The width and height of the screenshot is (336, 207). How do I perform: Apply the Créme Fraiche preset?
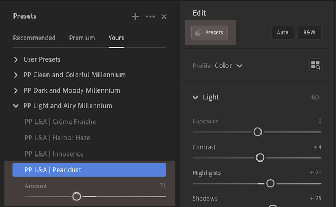click(60, 122)
